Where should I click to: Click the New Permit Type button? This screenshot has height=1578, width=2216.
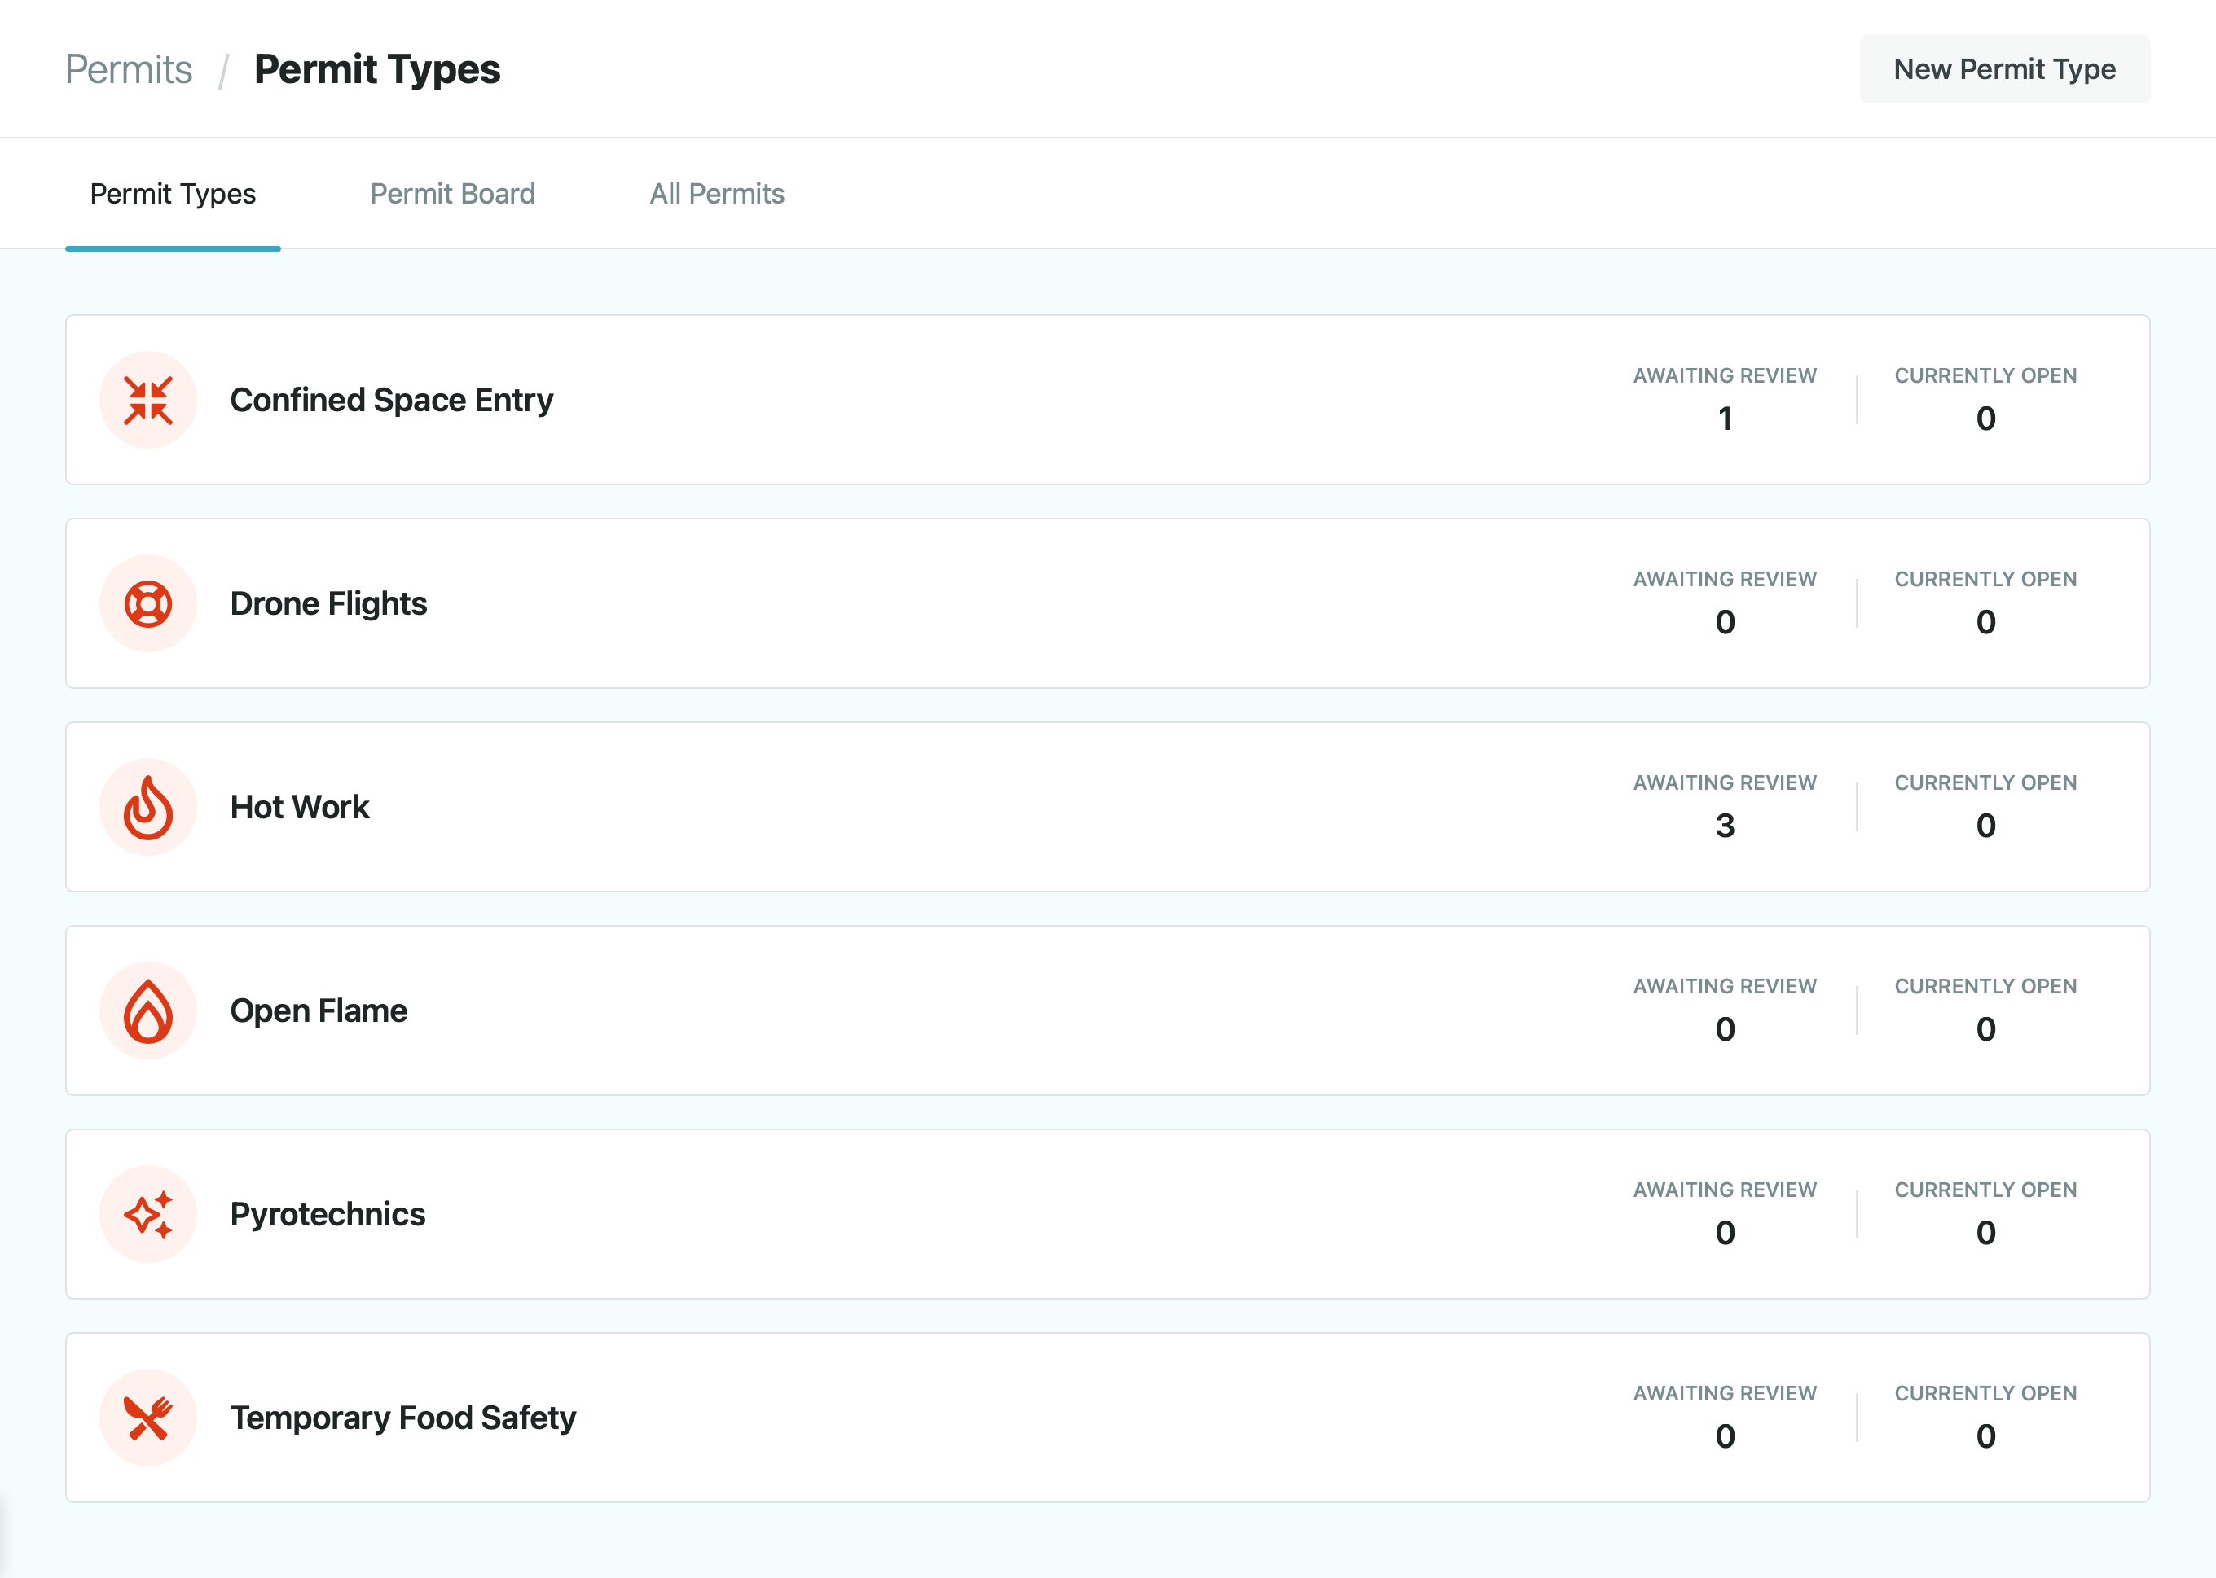click(x=2003, y=69)
